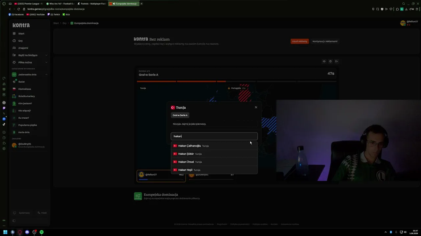
Task: Click the player search input field
Action: tap(214, 136)
